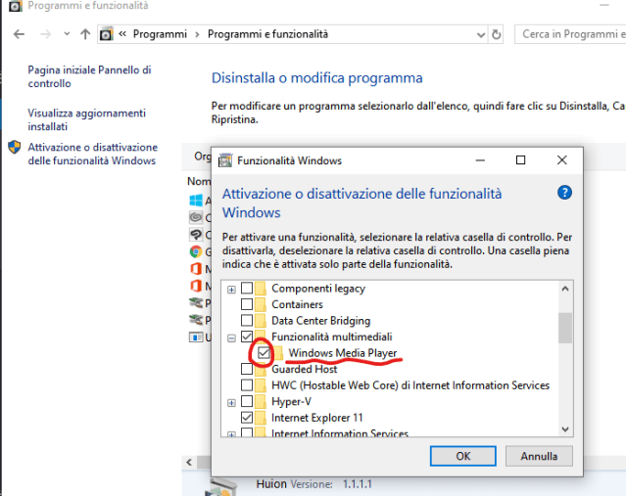Collapse the Funzionalità multimediali node

[231, 337]
